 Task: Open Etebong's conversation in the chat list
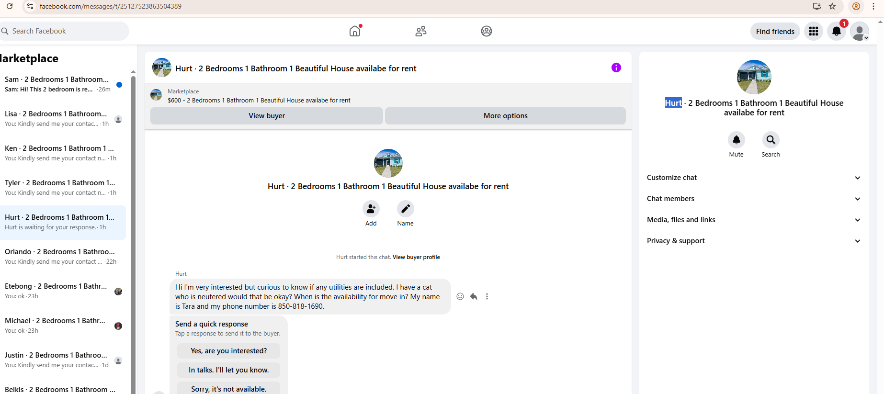63,291
